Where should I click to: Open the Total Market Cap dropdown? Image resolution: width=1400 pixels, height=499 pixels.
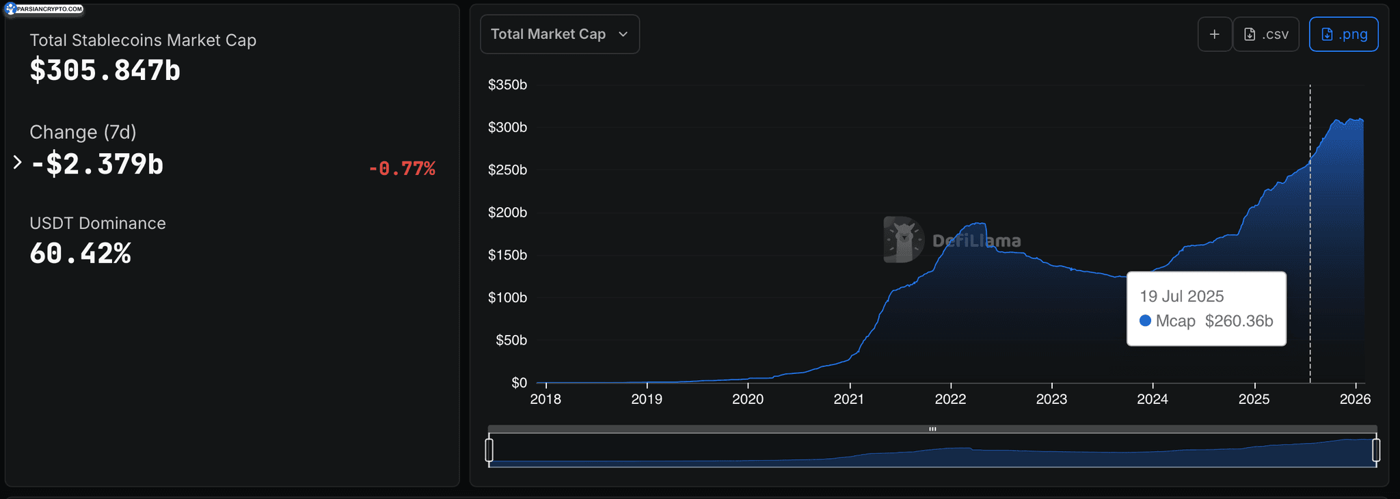coord(559,34)
